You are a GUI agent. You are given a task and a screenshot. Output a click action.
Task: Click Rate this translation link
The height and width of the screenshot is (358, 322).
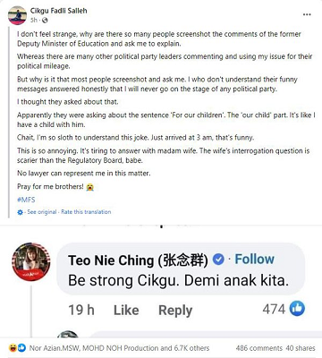pyautogui.click(x=86, y=212)
